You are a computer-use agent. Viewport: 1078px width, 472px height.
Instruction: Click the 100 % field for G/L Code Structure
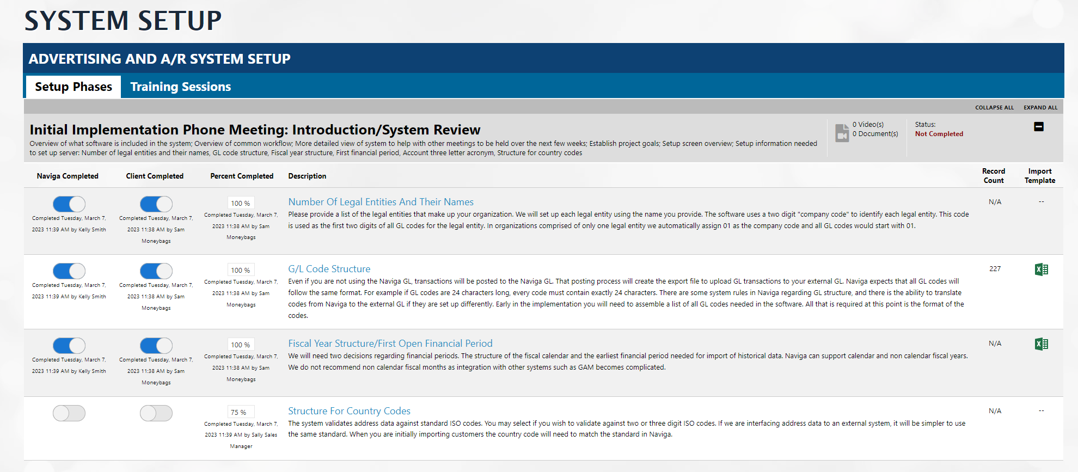click(240, 270)
